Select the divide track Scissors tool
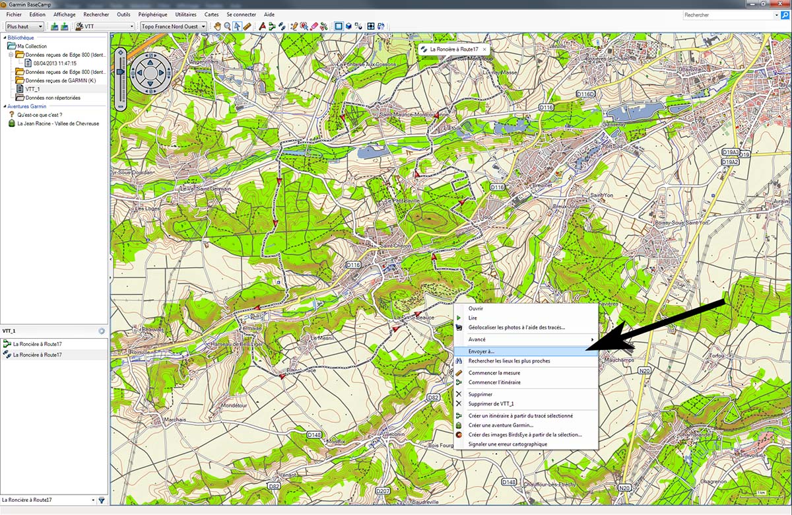Image resolution: width=792 pixels, height=515 pixels. pyautogui.click(x=324, y=26)
